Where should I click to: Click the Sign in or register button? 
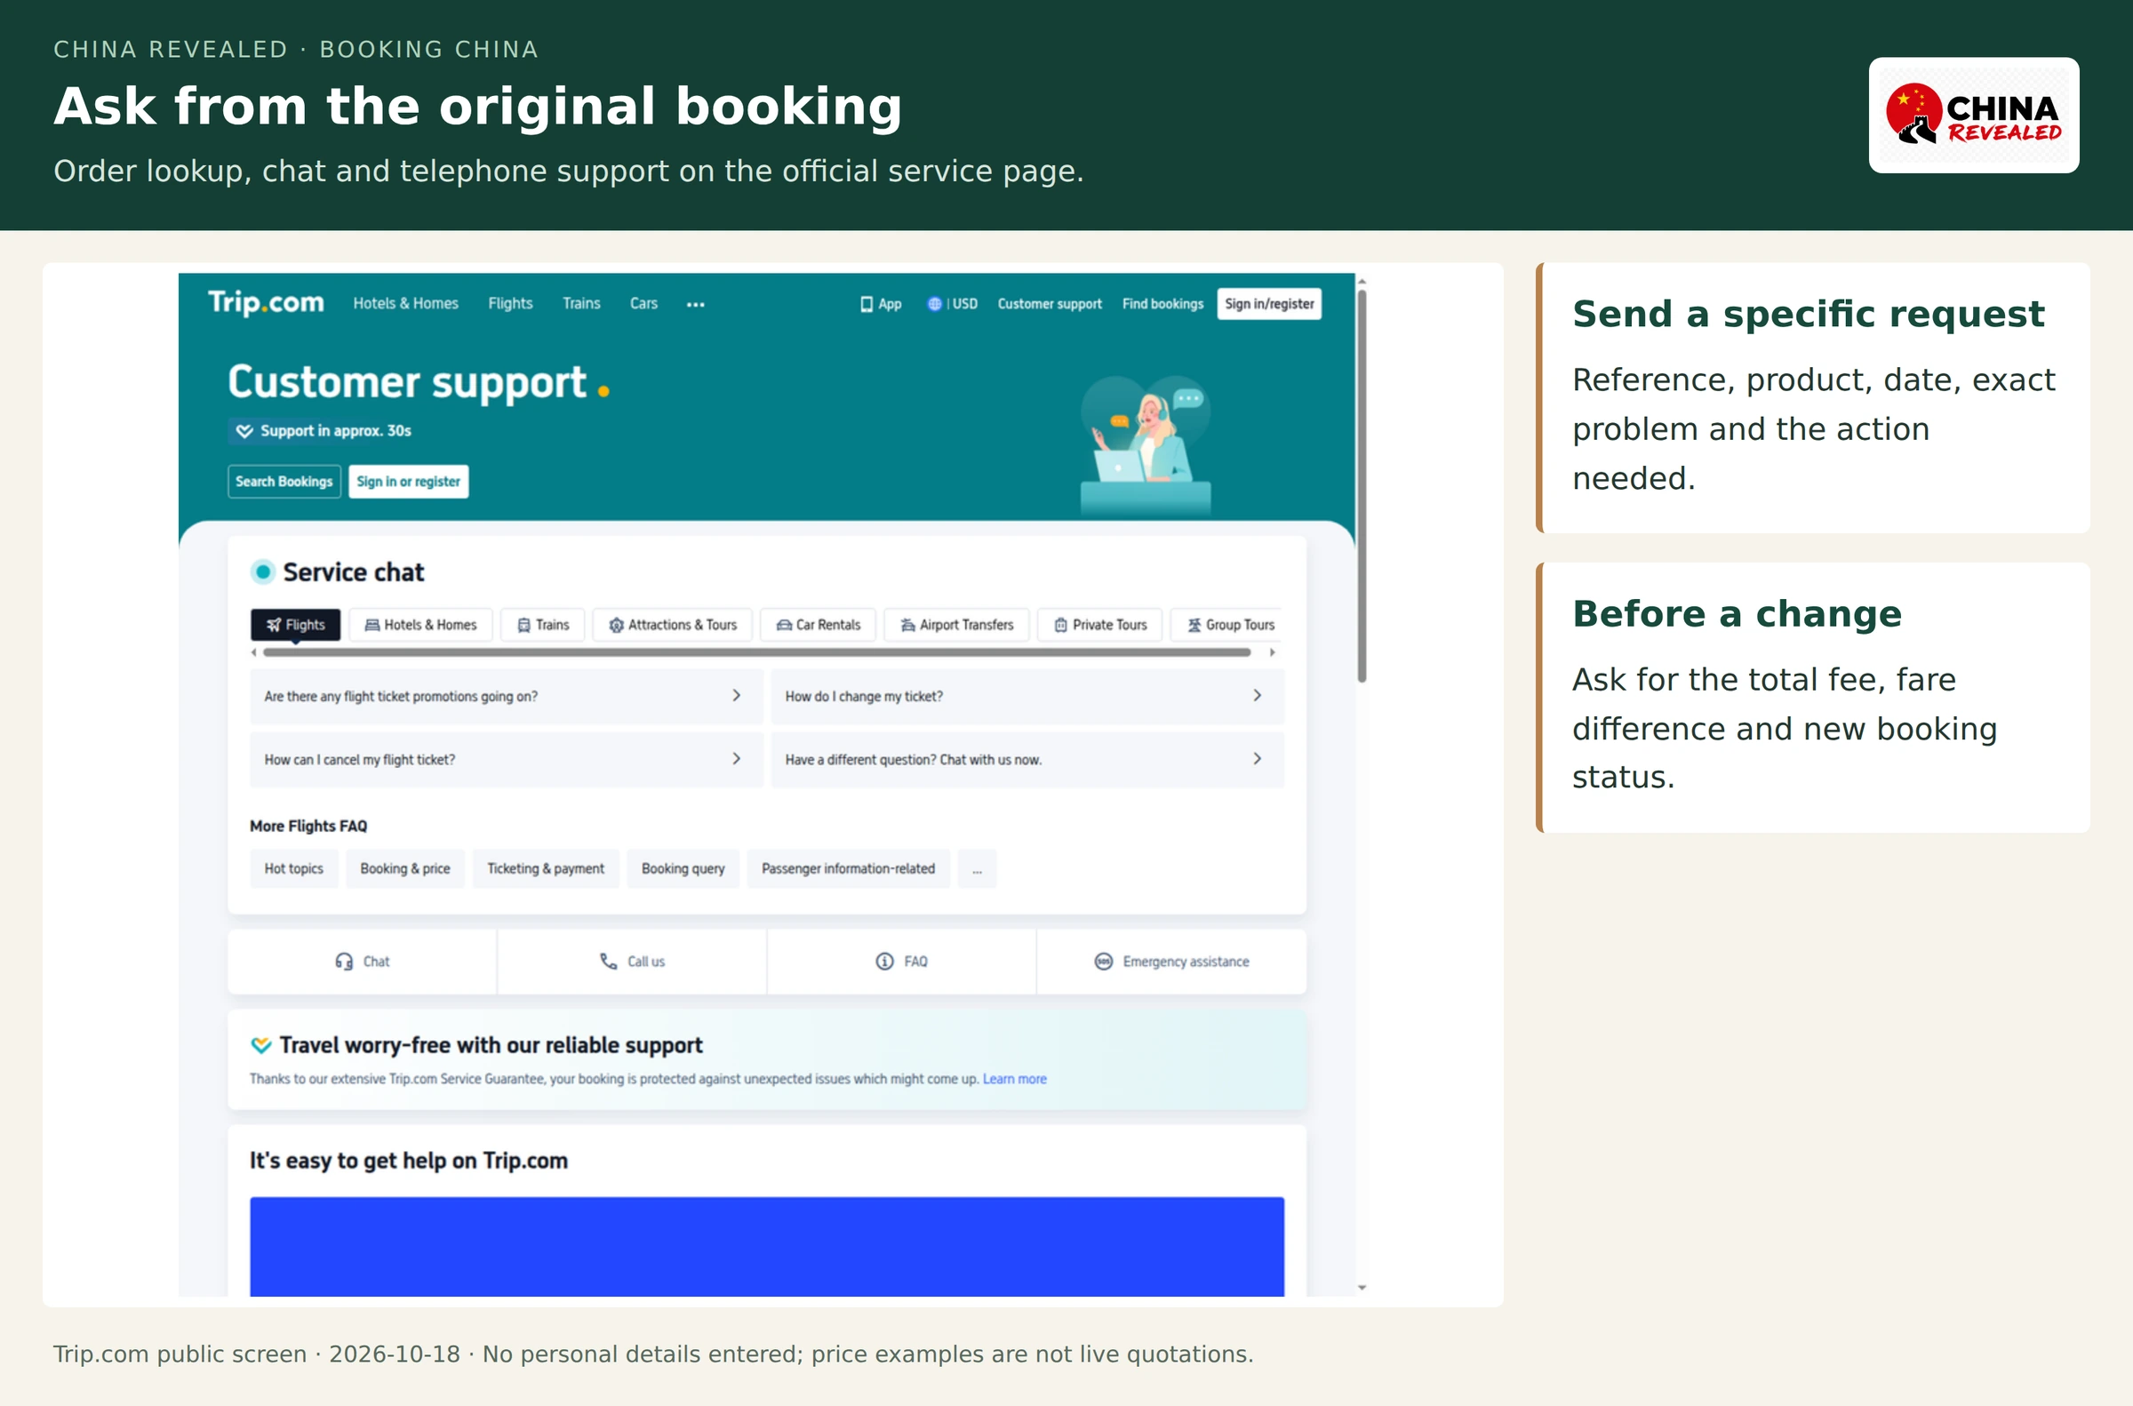[408, 482]
